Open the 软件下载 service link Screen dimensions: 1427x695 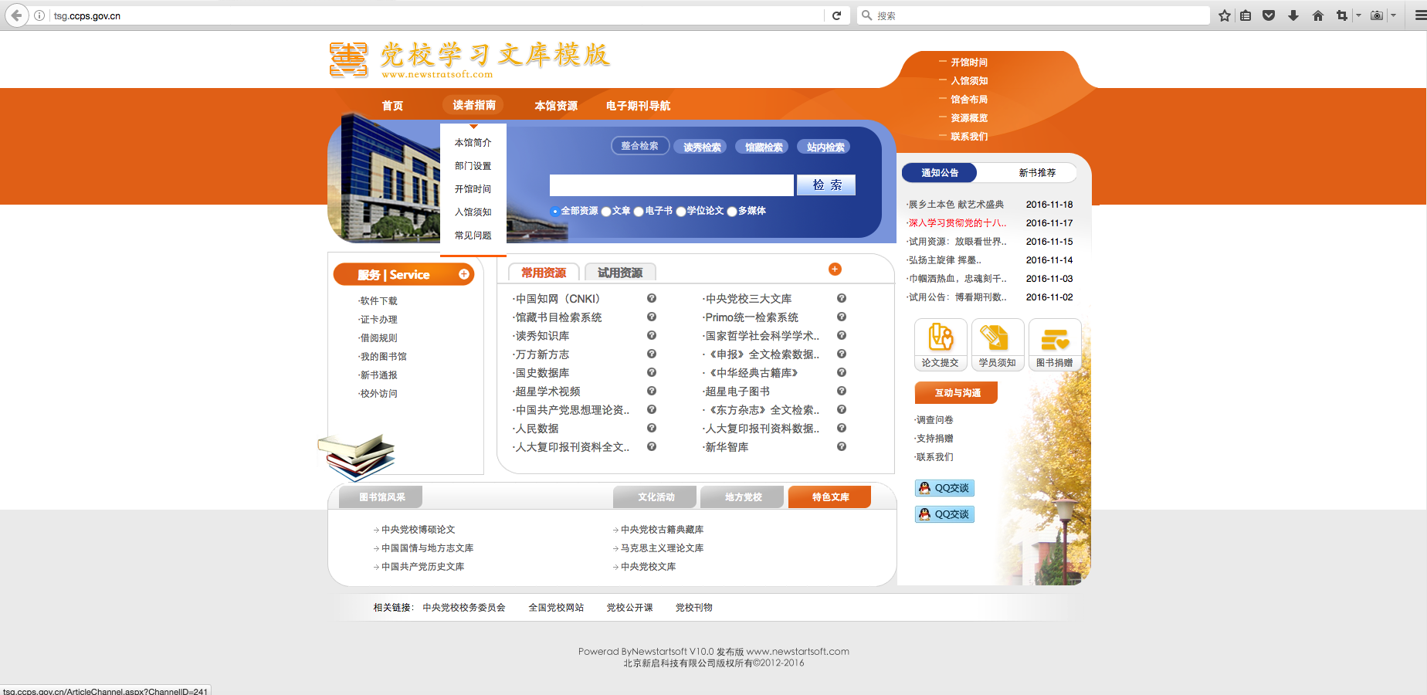point(378,301)
